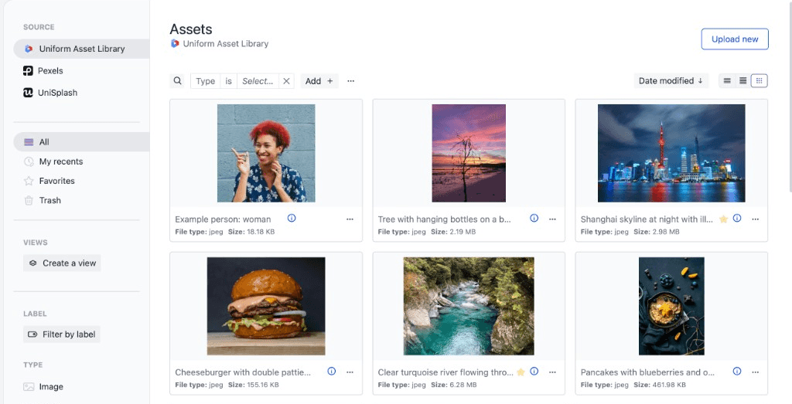Click Cheeseburger with double pattie title

tap(243, 372)
